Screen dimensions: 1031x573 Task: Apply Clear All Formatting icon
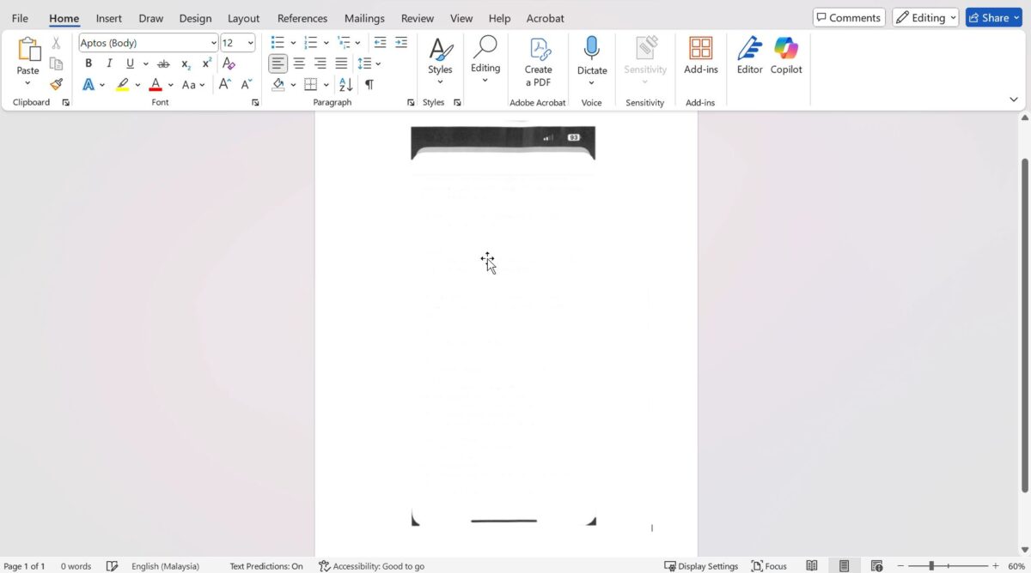(x=229, y=63)
